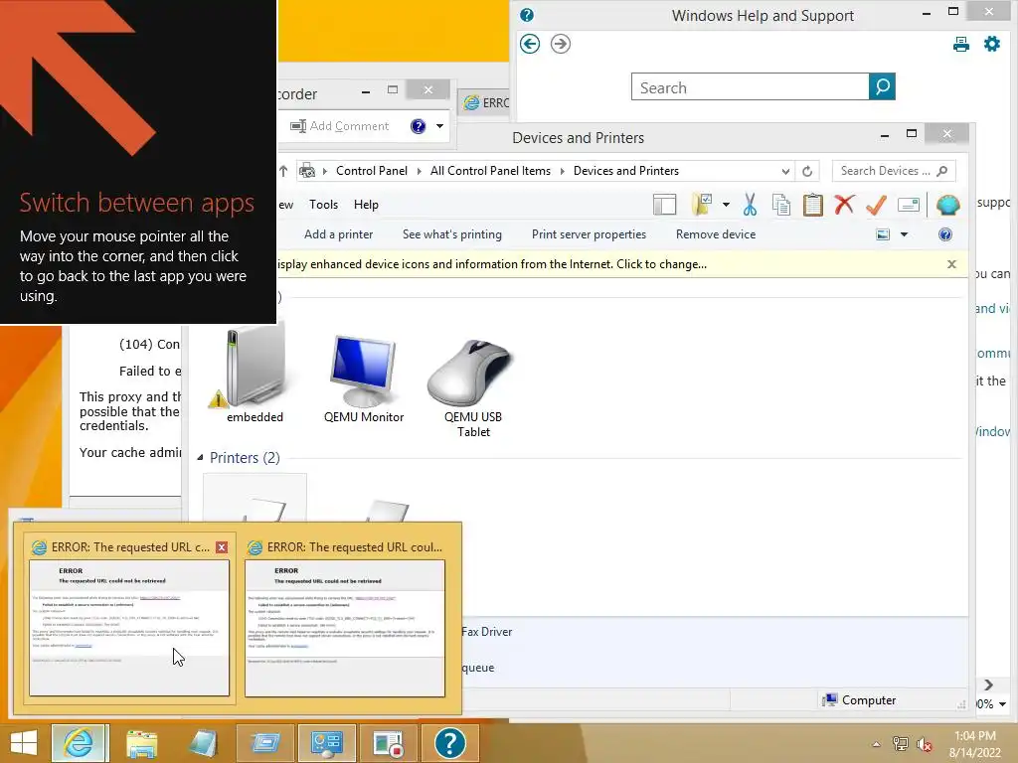
Task: Click Add Comment in the recorder window
Action: click(340, 126)
